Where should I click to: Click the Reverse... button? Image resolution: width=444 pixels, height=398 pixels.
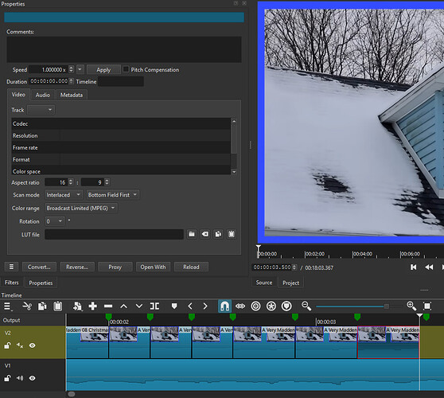[77, 267]
